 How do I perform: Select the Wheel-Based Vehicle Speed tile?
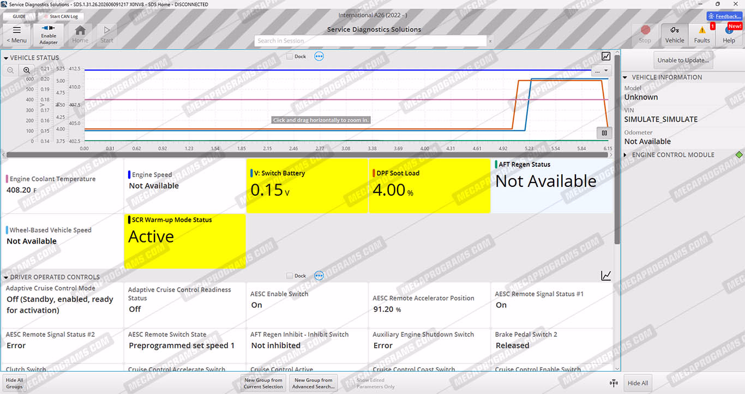click(x=62, y=240)
